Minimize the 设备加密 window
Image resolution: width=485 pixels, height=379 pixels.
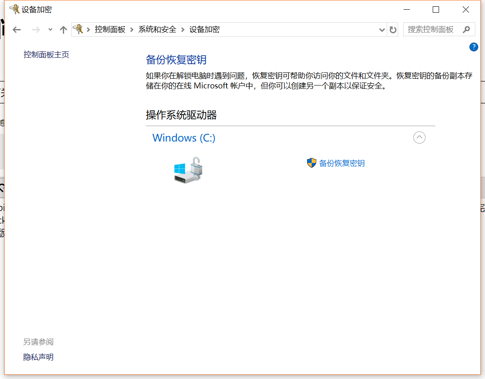(x=407, y=10)
